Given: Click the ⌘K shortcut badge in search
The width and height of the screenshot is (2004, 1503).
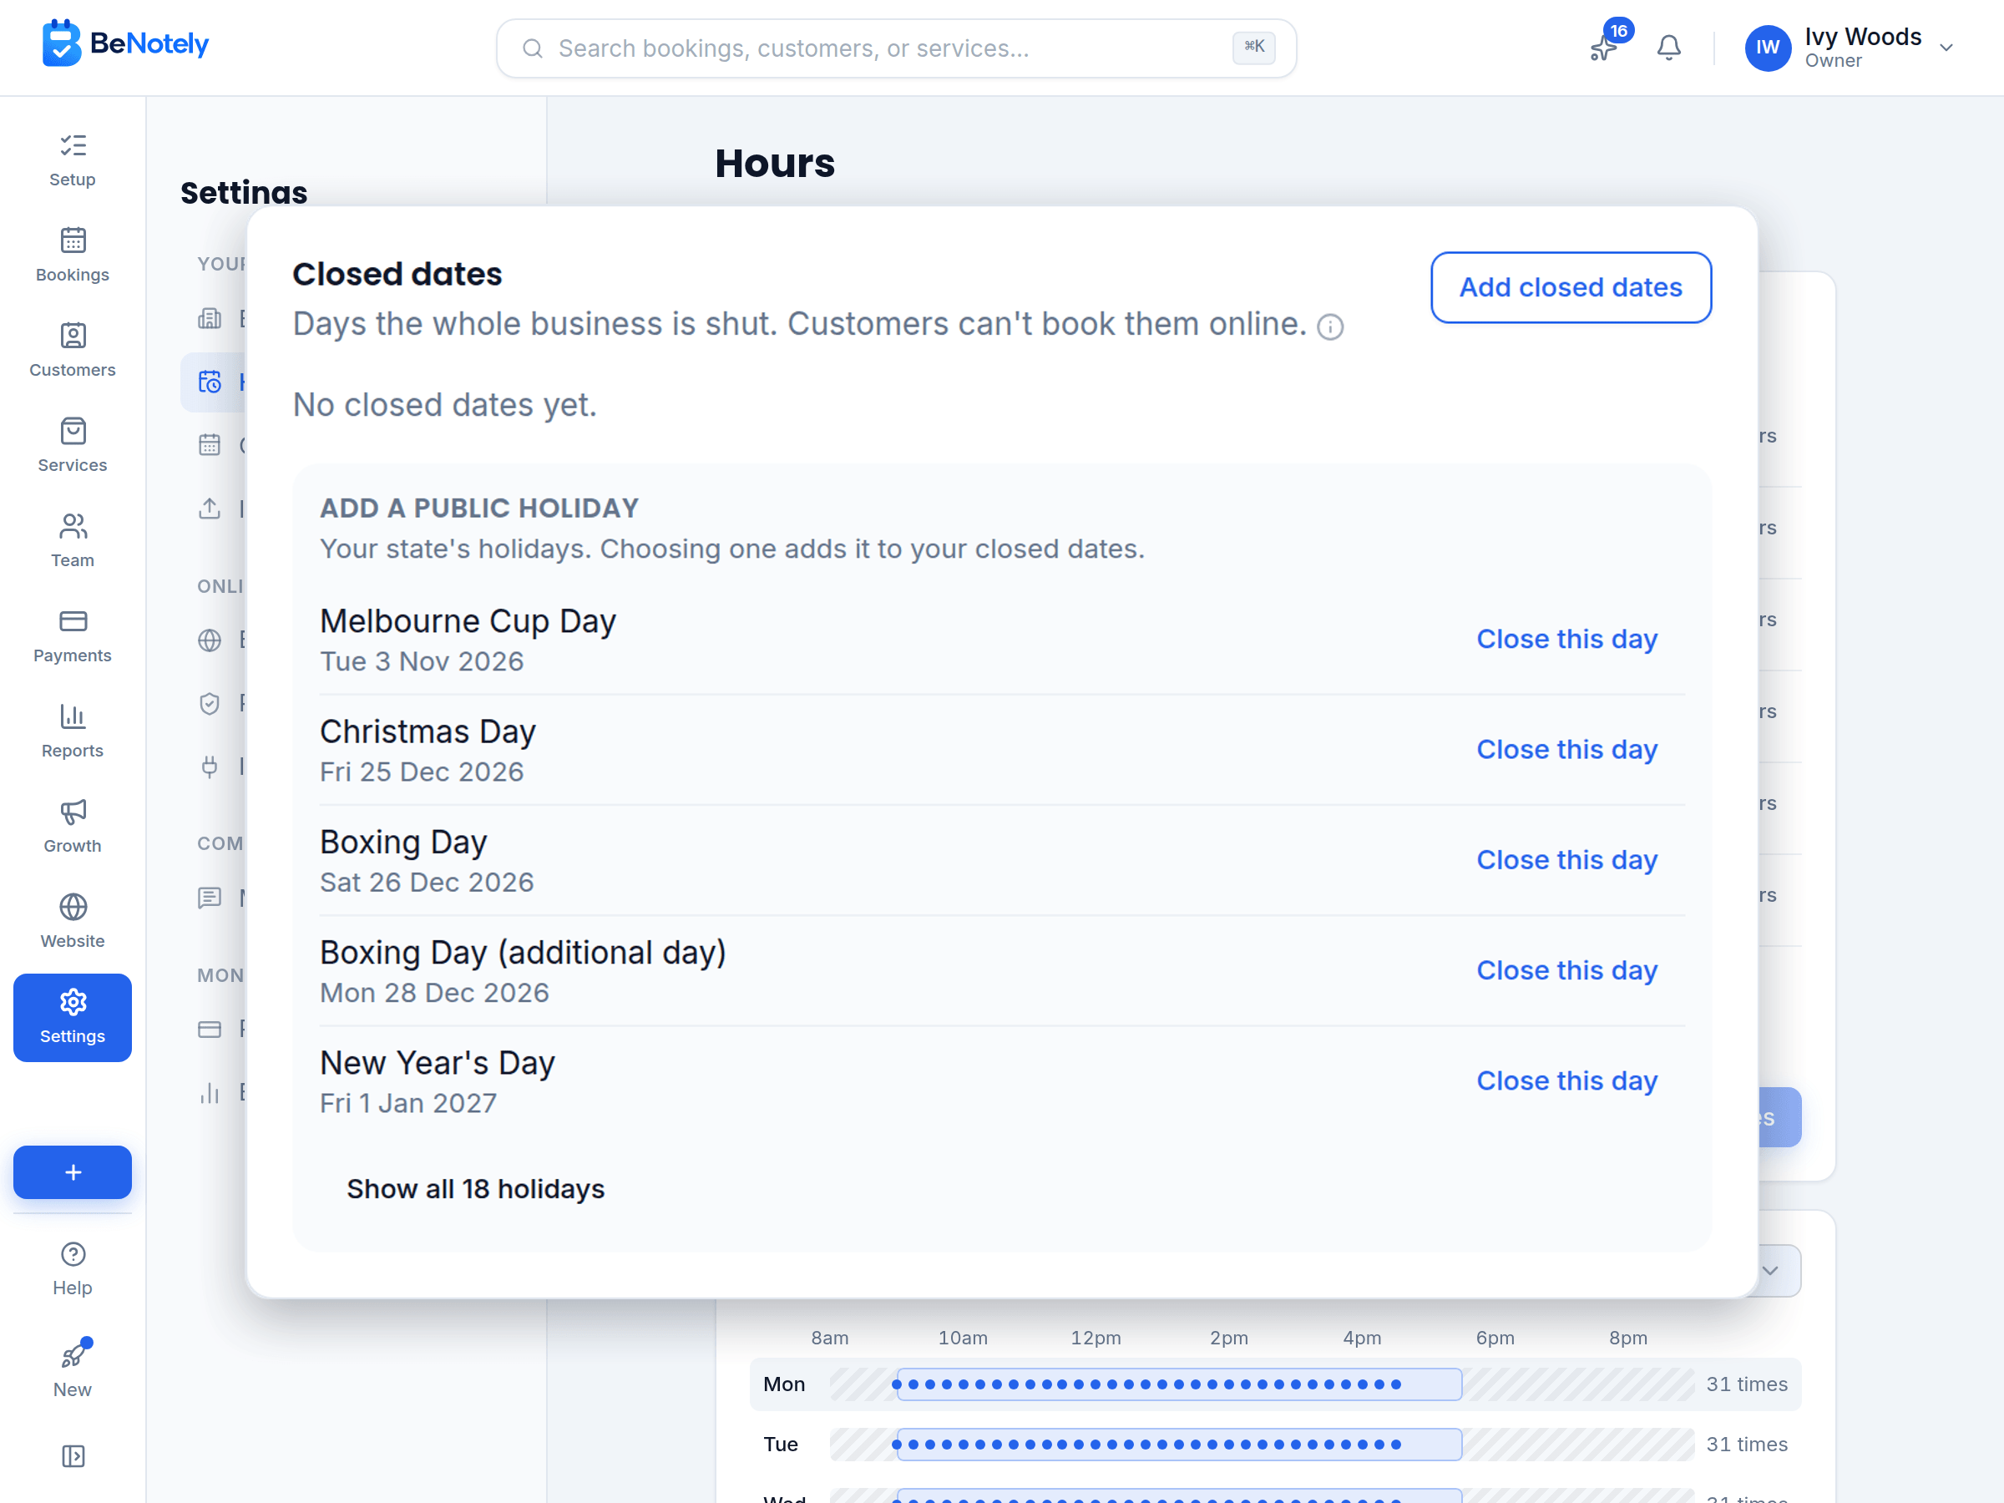Looking at the screenshot, I should click(x=1254, y=47).
